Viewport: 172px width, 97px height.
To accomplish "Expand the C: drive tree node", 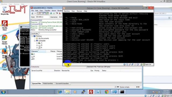I will (37, 43).
